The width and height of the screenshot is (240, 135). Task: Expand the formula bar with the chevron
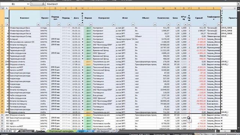pyautogui.click(x=238, y=4)
